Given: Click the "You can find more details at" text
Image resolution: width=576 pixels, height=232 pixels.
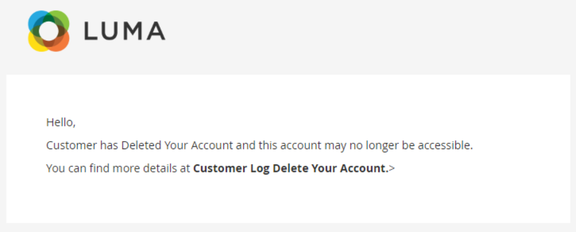Looking at the screenshot, I should pos(118,169).
